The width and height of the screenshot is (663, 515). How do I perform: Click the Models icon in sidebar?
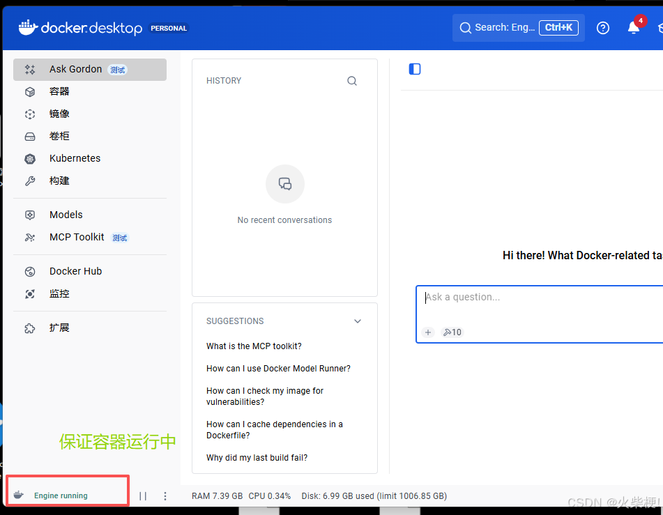click(30, 215)
